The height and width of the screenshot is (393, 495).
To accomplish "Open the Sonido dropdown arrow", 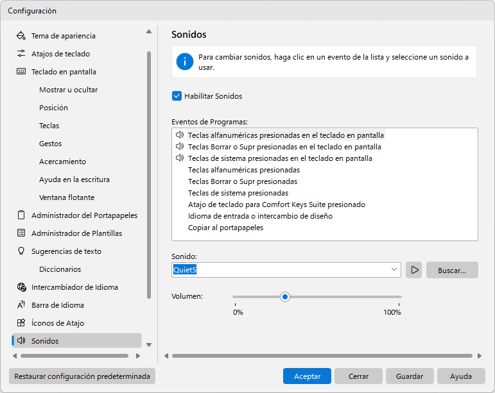I will (394, 270).
